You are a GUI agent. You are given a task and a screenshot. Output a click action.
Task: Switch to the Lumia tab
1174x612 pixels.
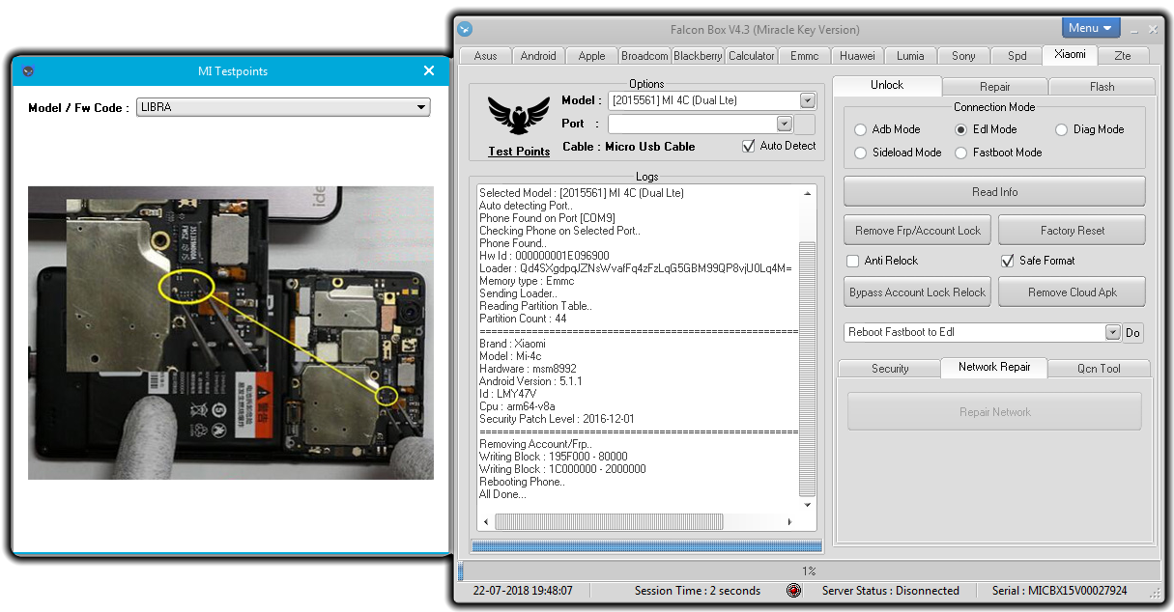tap(910, 56)
